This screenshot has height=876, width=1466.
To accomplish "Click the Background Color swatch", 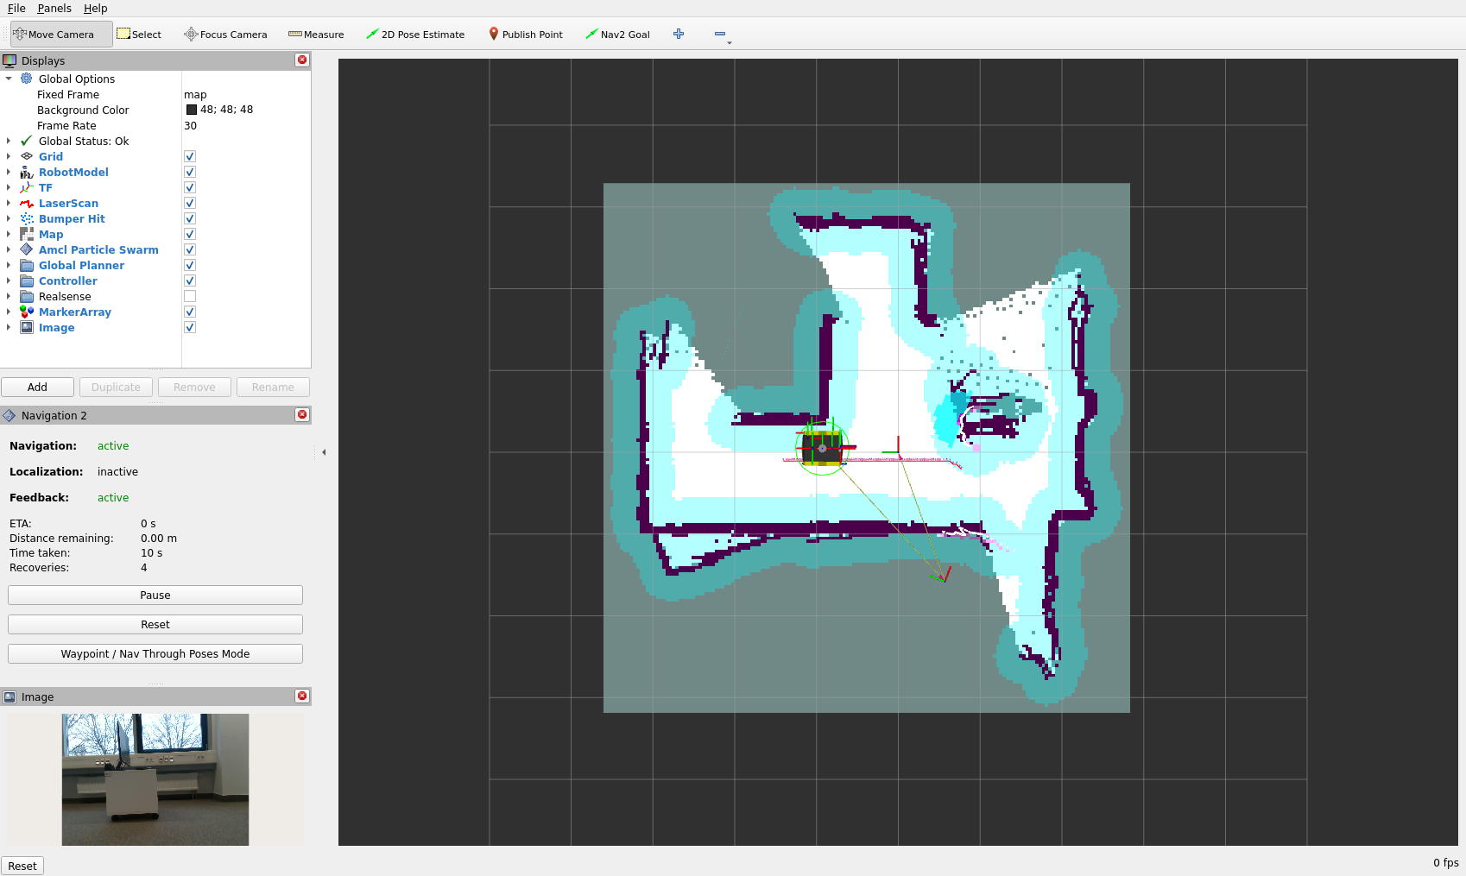I will pos(192,110).
